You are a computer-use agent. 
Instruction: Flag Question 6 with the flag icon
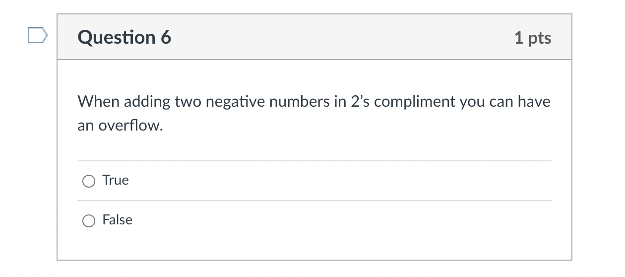(38, 36)
